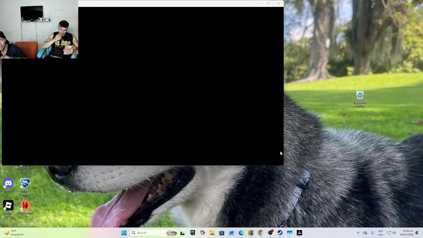
Task: Open the notifications bell icon
Action: click(x=417, y=233)
